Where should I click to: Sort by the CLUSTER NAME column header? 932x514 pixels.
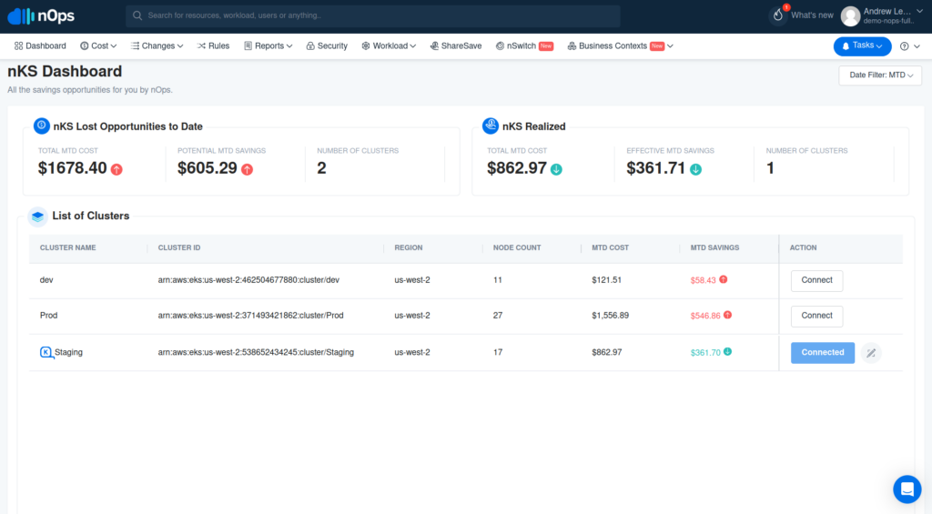[x=67, y=247]
